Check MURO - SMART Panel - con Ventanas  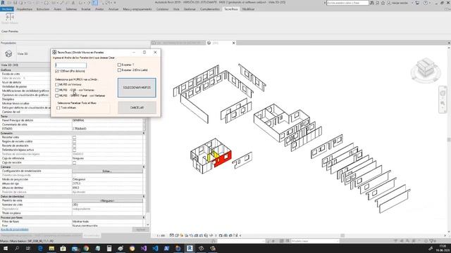tap(57, 96)
